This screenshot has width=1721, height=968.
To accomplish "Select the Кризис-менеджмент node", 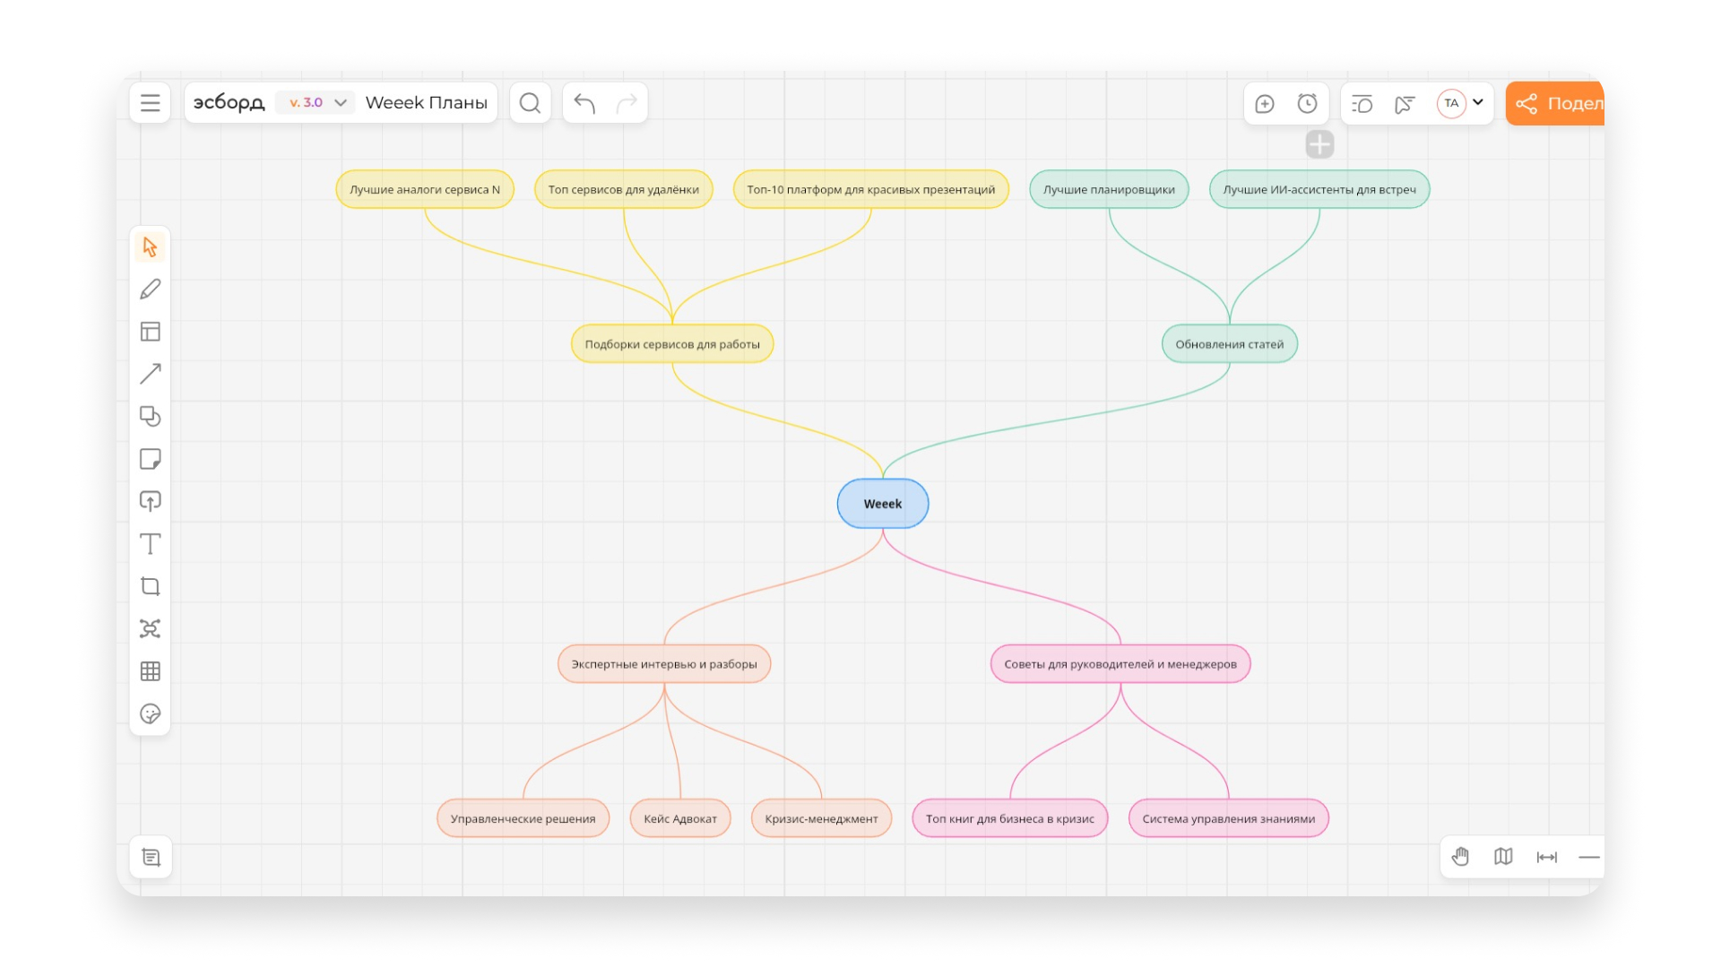I will (822, 818).
